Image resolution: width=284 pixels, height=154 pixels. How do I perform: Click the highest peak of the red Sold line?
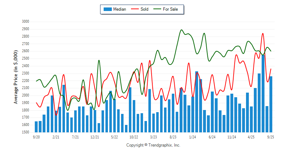[x=263, y=34]
